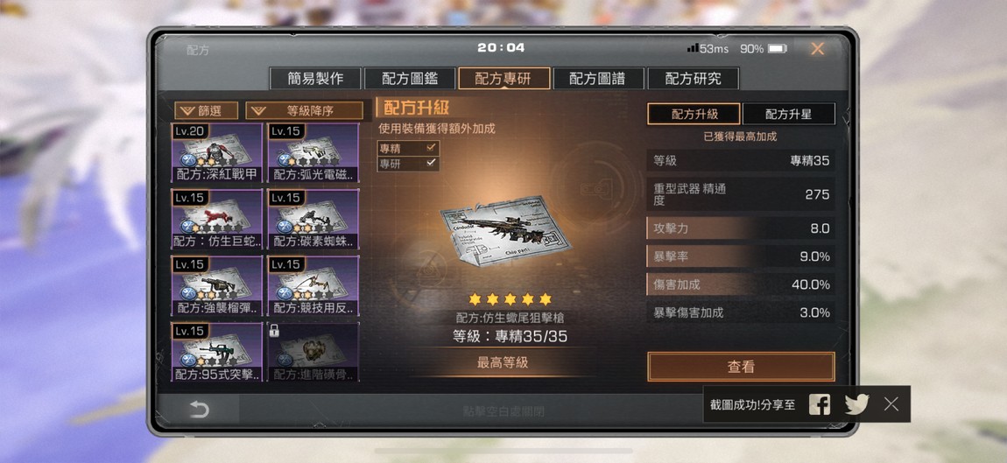Viewport: 1007px width, 463px height.
Task: Select the 配方升級 mode tab
Action: click(694, 115)
